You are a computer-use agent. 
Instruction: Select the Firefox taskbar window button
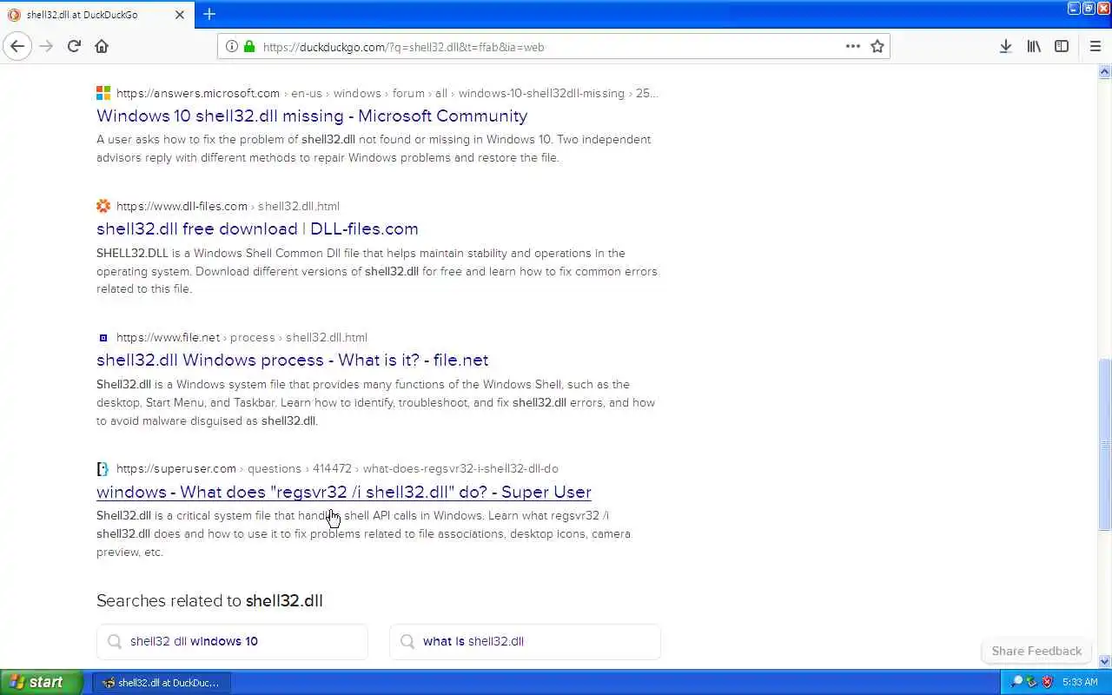pos(162,683)
